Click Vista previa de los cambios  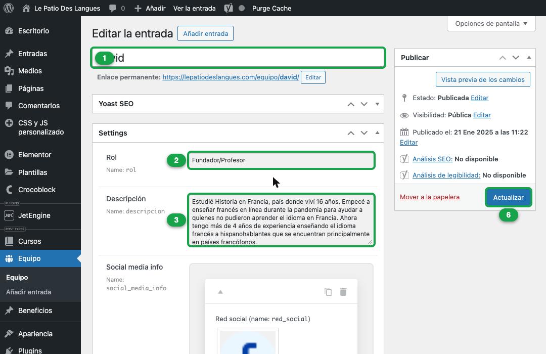(483, 79)
